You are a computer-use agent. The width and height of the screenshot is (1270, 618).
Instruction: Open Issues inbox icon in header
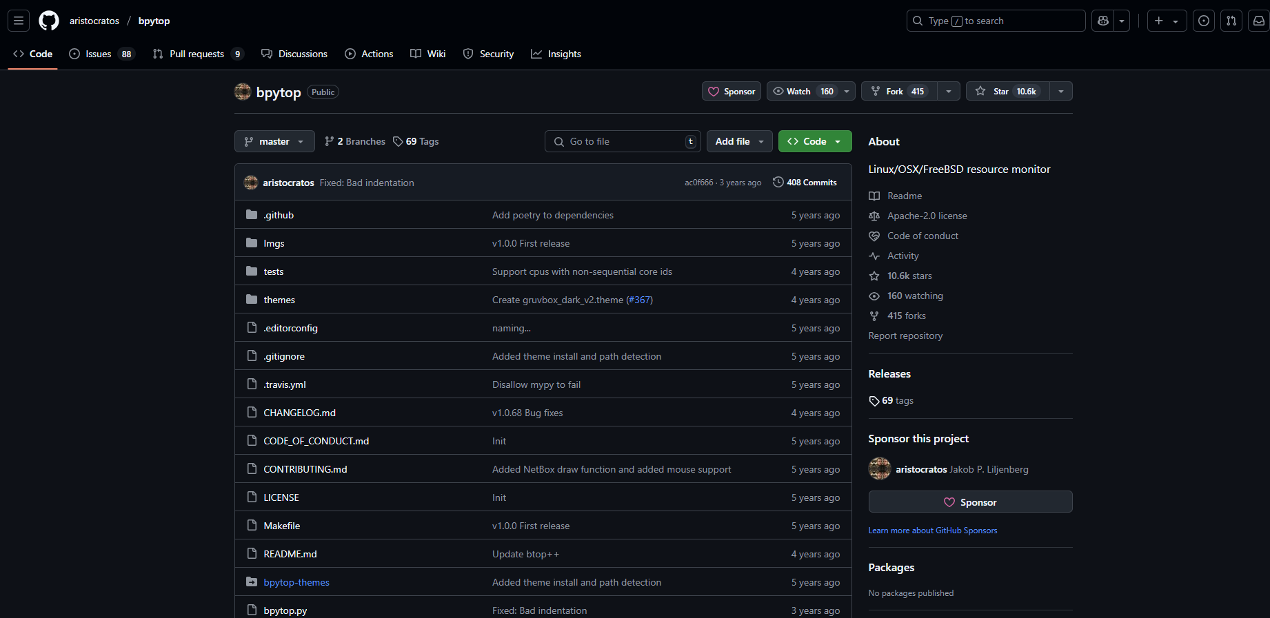pyautogui.click(x=1204, y=21)
